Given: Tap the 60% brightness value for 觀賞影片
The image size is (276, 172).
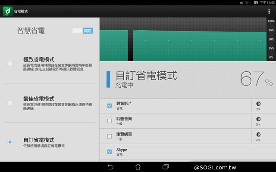Looking at the screenshot, I should [x=258, y=109].
